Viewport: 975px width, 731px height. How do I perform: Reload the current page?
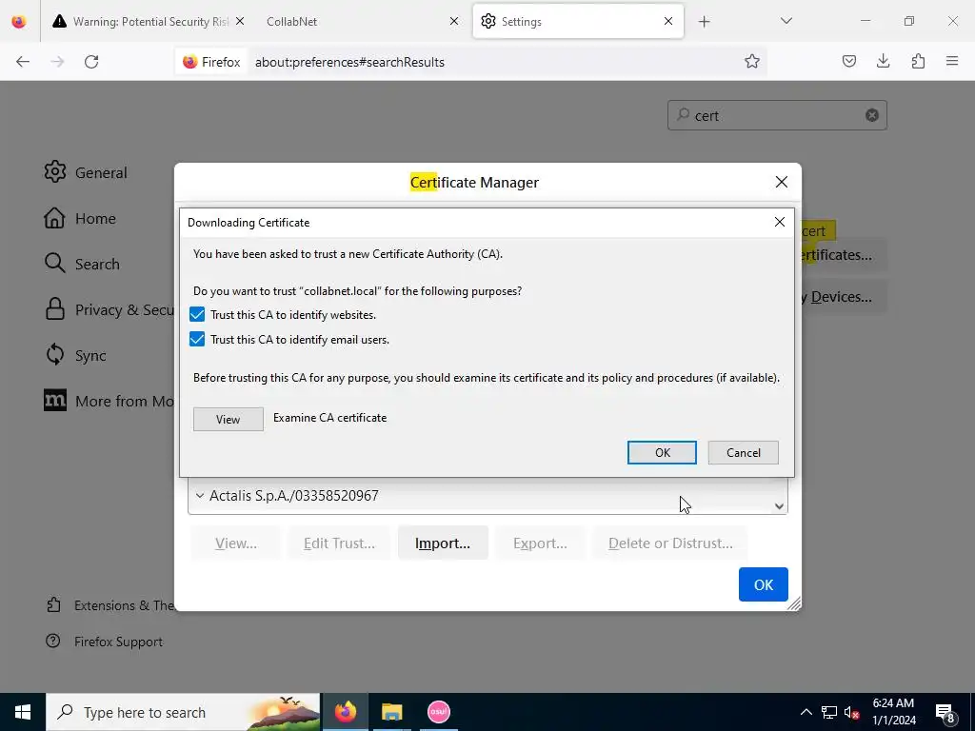click(91, 62)
